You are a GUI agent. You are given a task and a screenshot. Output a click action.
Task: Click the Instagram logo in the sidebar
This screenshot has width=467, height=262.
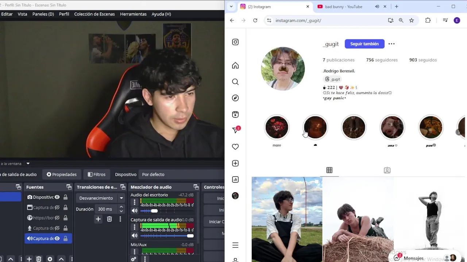tap(235, 42)
